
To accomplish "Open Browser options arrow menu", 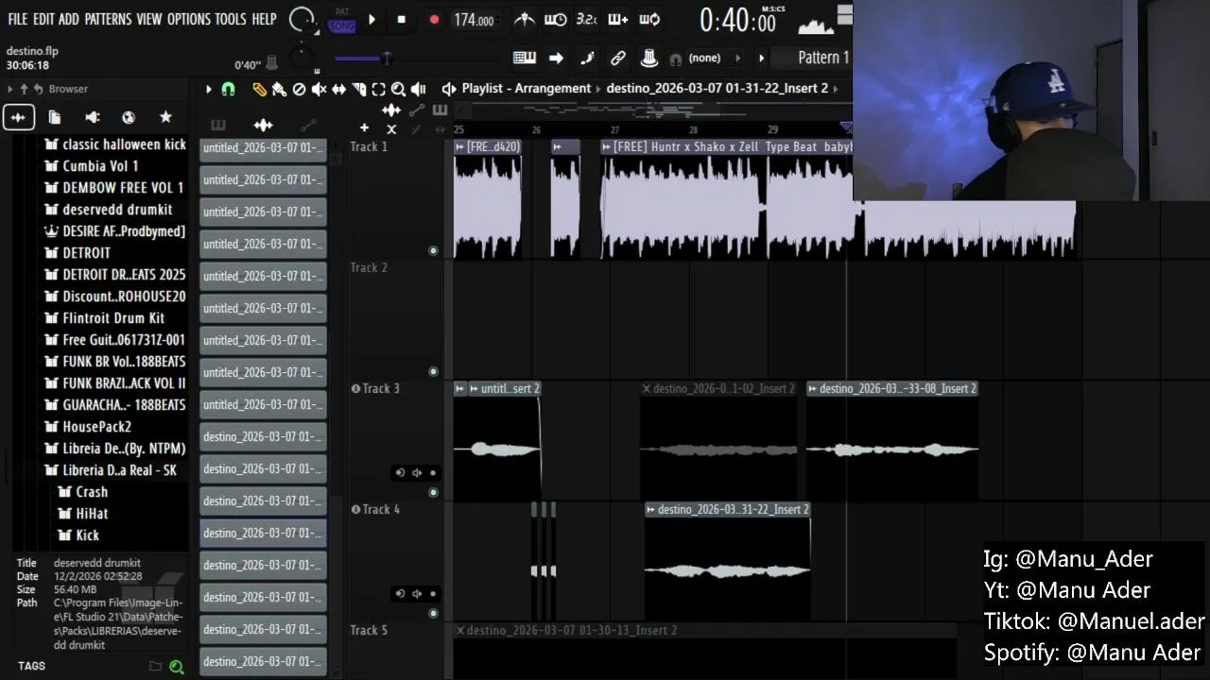I will pyautogui.click(x=10, y=89).
